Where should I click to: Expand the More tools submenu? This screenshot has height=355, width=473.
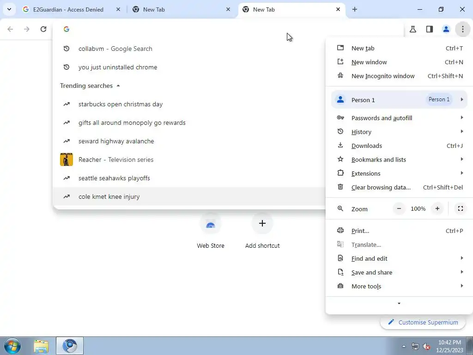399,287
